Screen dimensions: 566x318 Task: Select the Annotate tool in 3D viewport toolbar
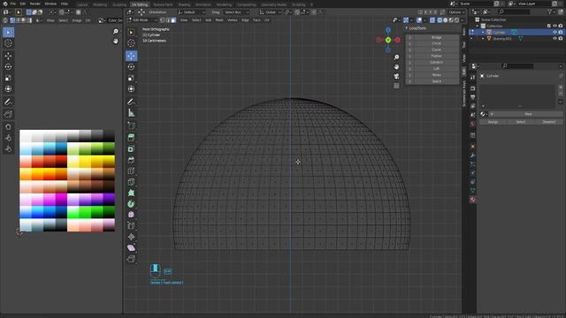pos(131,102)
